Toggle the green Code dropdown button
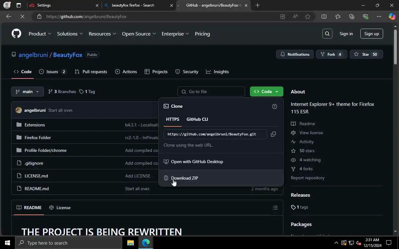Screen dimensions: 399x249 click(267, 92)
